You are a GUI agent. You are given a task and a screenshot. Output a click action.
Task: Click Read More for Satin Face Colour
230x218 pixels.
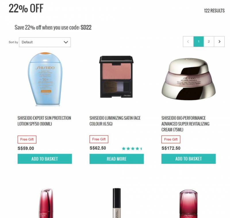(117, 159)
